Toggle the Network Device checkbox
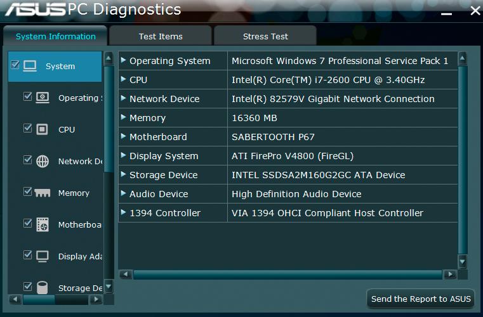 pos(28,159)
